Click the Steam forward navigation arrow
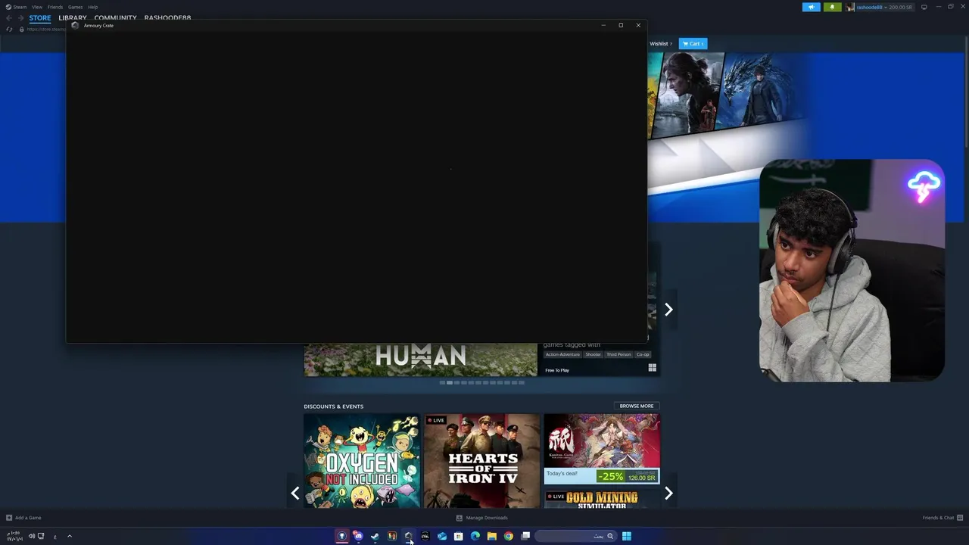The image size is (969, 545). (x=20, y=18)
